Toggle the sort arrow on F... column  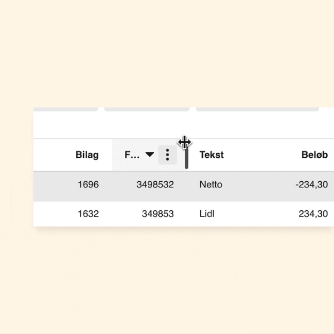click(x=149, y=154)
